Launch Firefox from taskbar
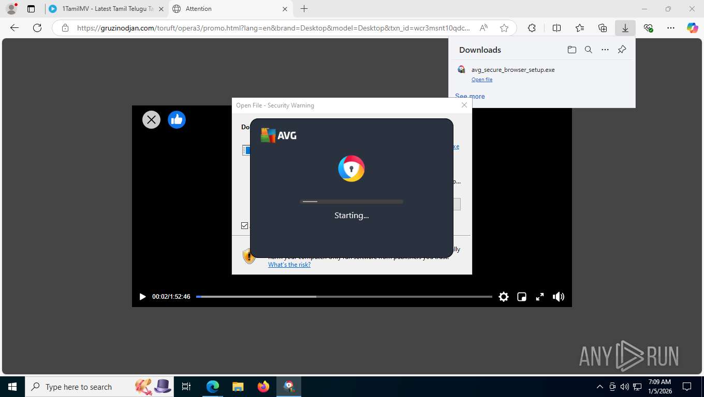704x397 pixels. click(x=263, y=387)
